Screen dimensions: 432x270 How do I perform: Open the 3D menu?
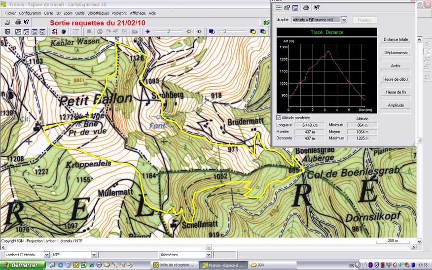click(58, 13)
